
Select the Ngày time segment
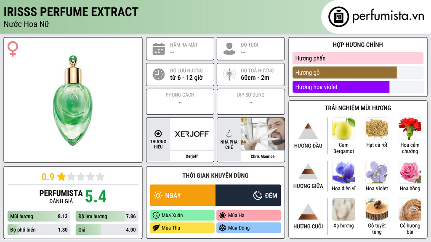coord(183,195)
